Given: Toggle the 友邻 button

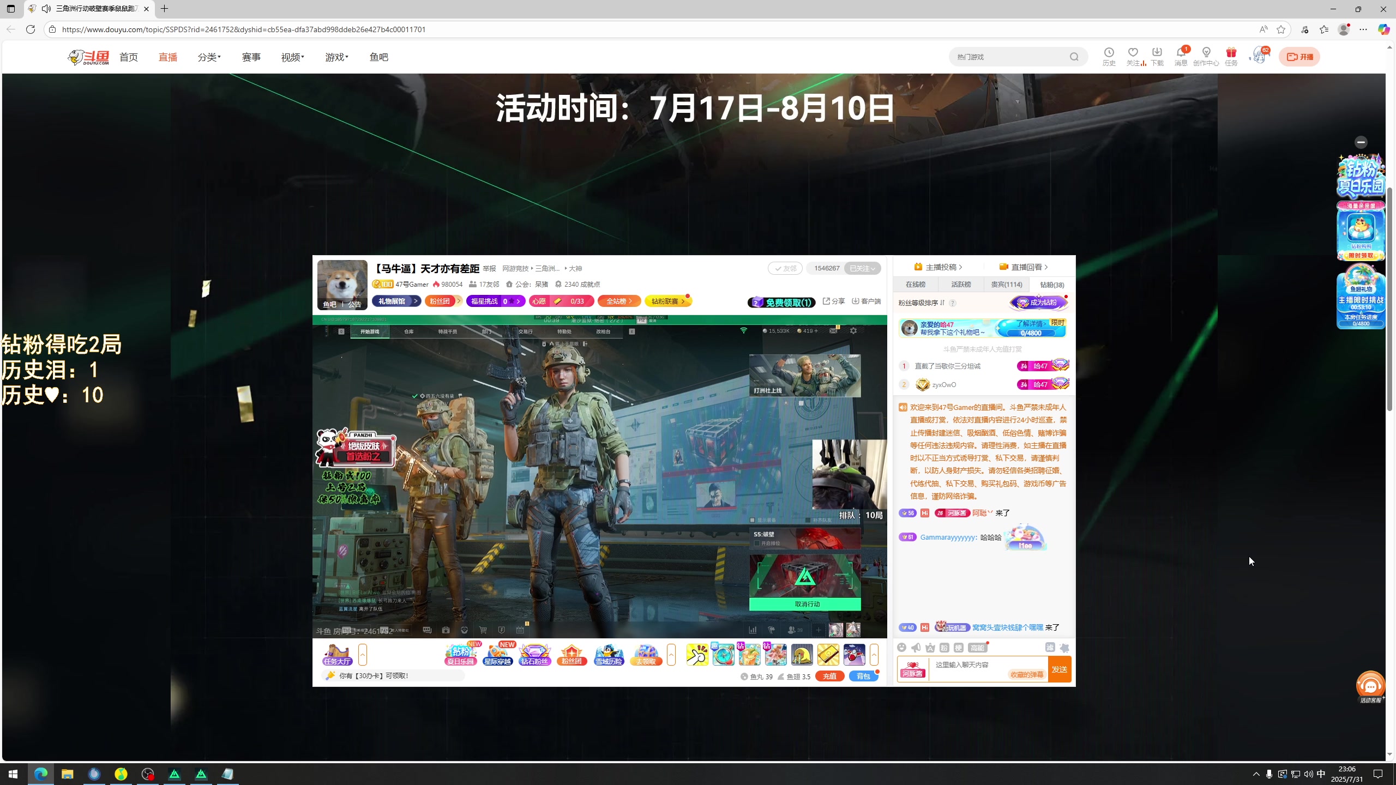Looking at the screenshot, I should click(785, 268).
